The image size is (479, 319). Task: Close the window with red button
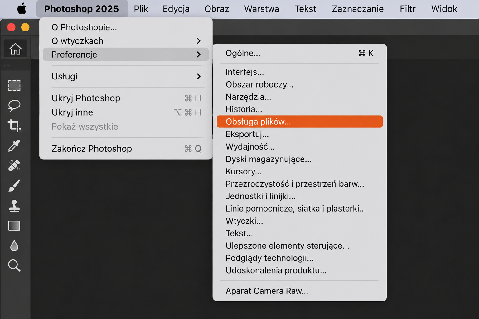click(11, 27)
